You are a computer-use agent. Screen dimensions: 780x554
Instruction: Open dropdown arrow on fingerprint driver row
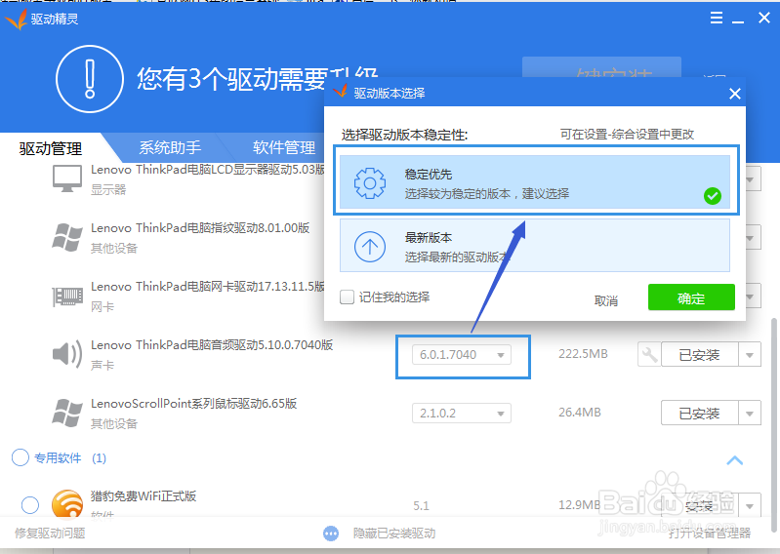[753, 238]
